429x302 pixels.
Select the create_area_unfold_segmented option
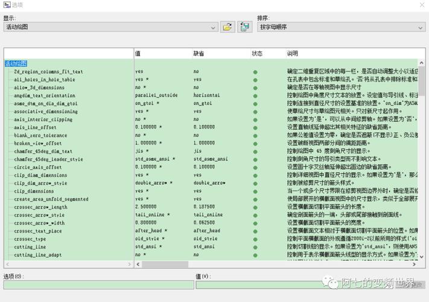click(x=51, y=199)
